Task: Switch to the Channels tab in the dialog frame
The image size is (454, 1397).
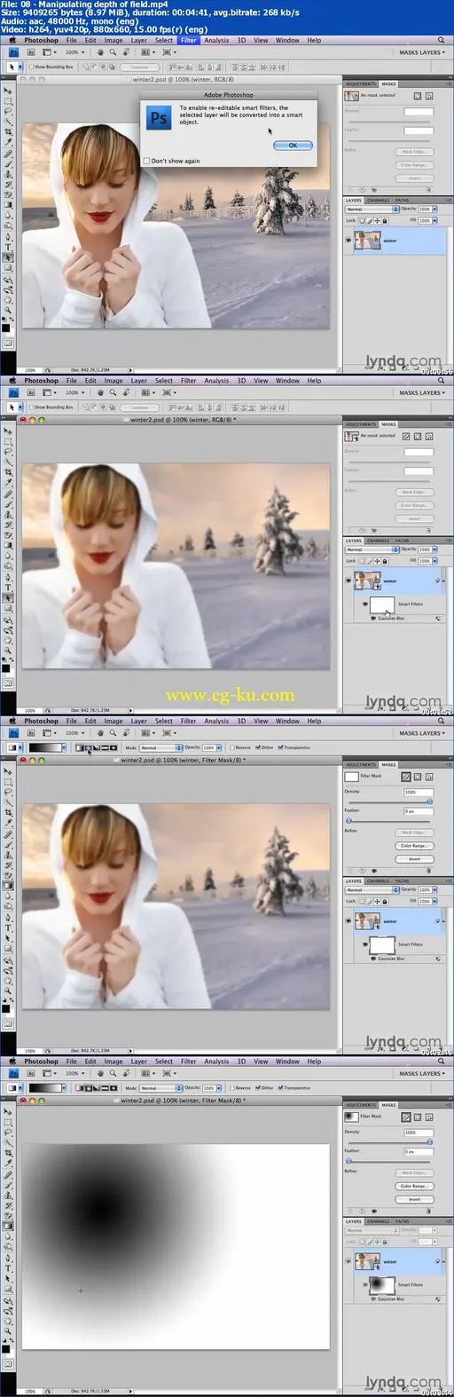Action: tap(378, 200)
